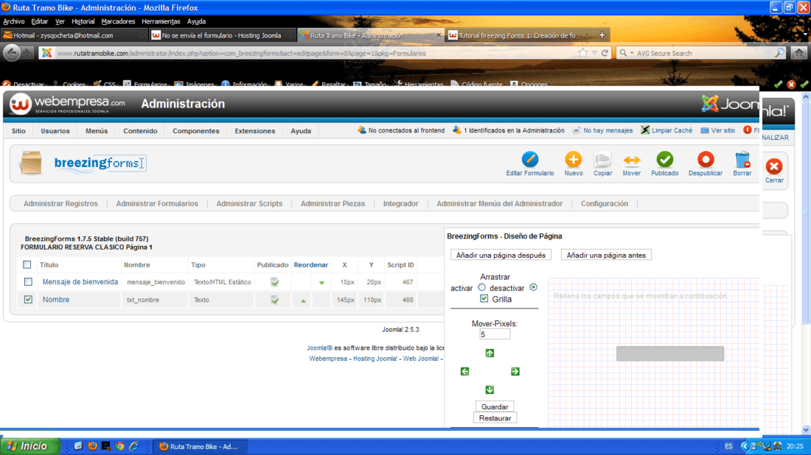The image size is (811, 455).
Task: Click the search magnifier in AVG search box
Action: pos(779,53)
